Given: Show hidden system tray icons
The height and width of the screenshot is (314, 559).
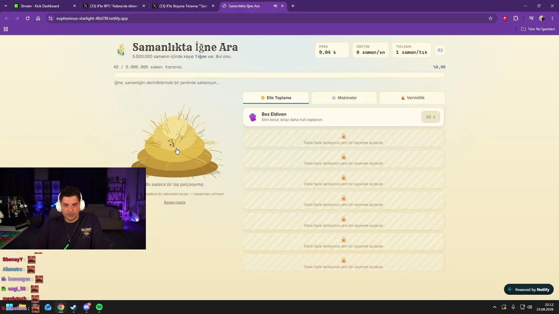Looking at the screenshot, I should click(494, 307).
